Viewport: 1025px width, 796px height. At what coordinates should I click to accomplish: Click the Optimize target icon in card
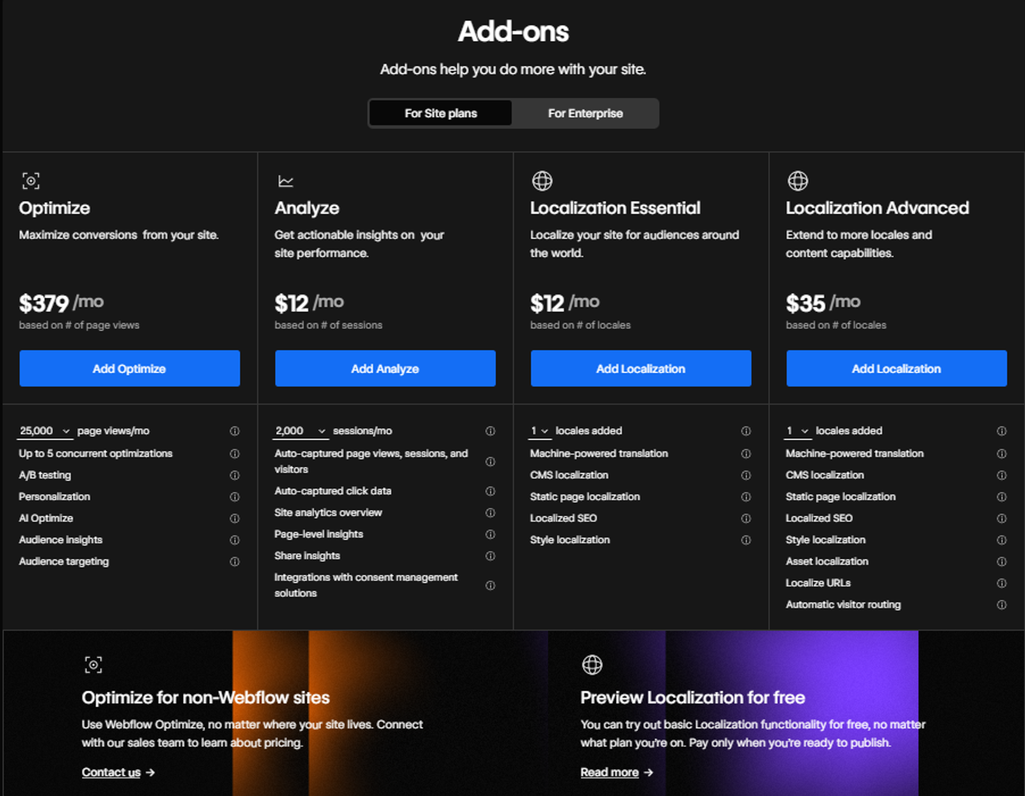[31, 181]
